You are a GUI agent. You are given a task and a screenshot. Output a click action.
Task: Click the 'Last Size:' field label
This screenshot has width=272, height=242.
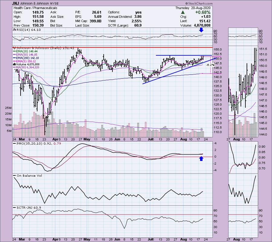83,25
